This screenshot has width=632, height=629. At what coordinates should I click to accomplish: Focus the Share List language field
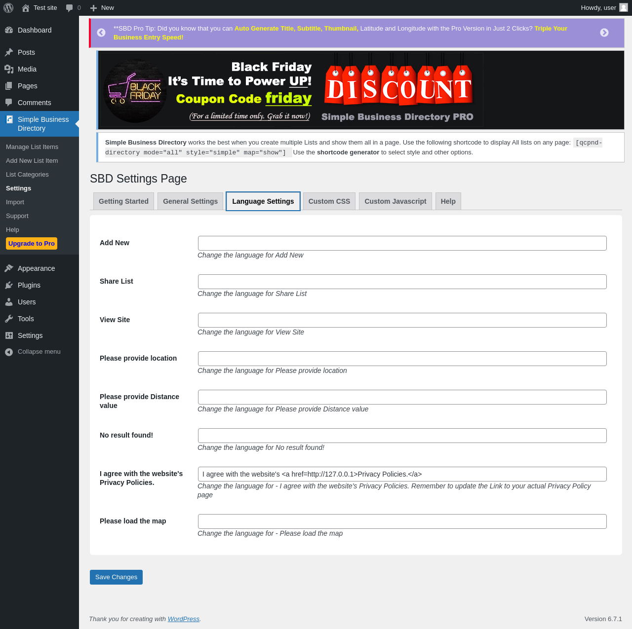tap(402, 282)
